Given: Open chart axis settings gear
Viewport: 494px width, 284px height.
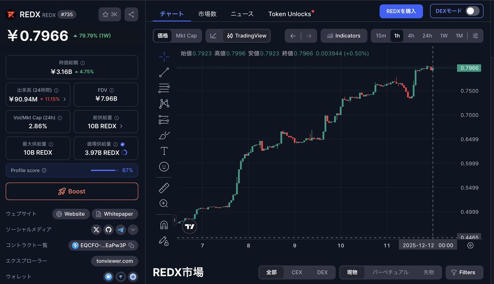Looking at the screenshot, I should [471, 245].
